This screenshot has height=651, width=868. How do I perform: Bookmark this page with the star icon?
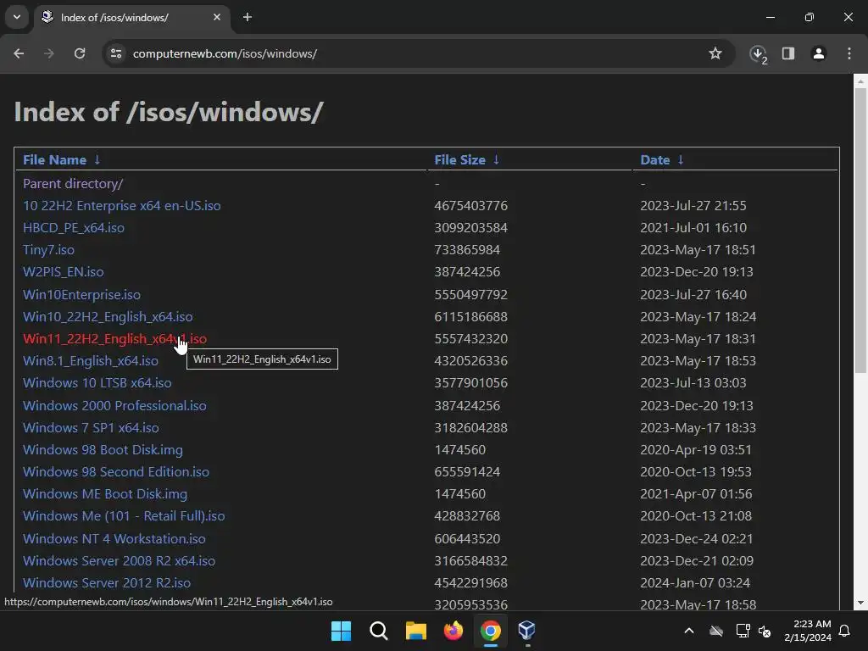715,53
